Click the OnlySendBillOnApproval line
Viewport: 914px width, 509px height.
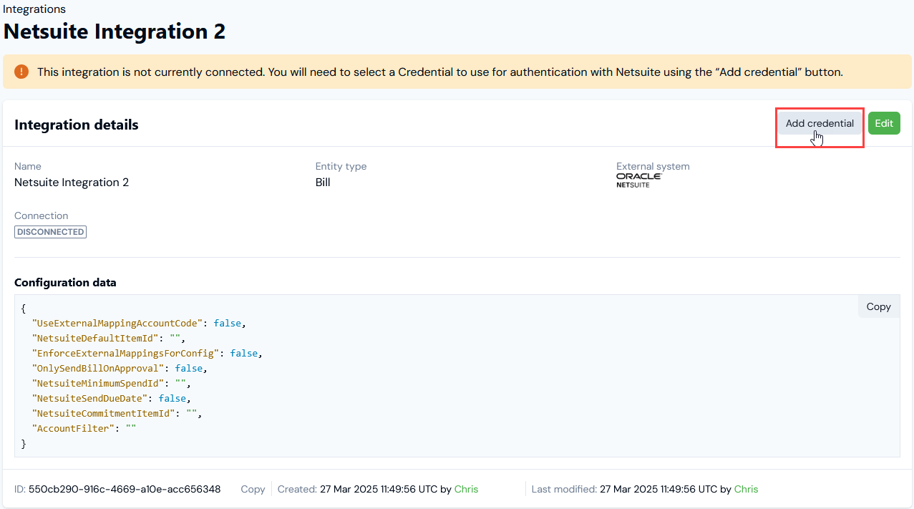[x=120, y=368]
